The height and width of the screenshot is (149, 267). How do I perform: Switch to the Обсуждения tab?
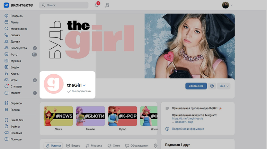pyautogui.click(x=137, y=146)
